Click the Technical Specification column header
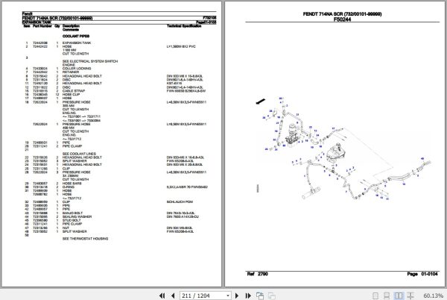This screenshot has width=447, height=300. [184, 26]
